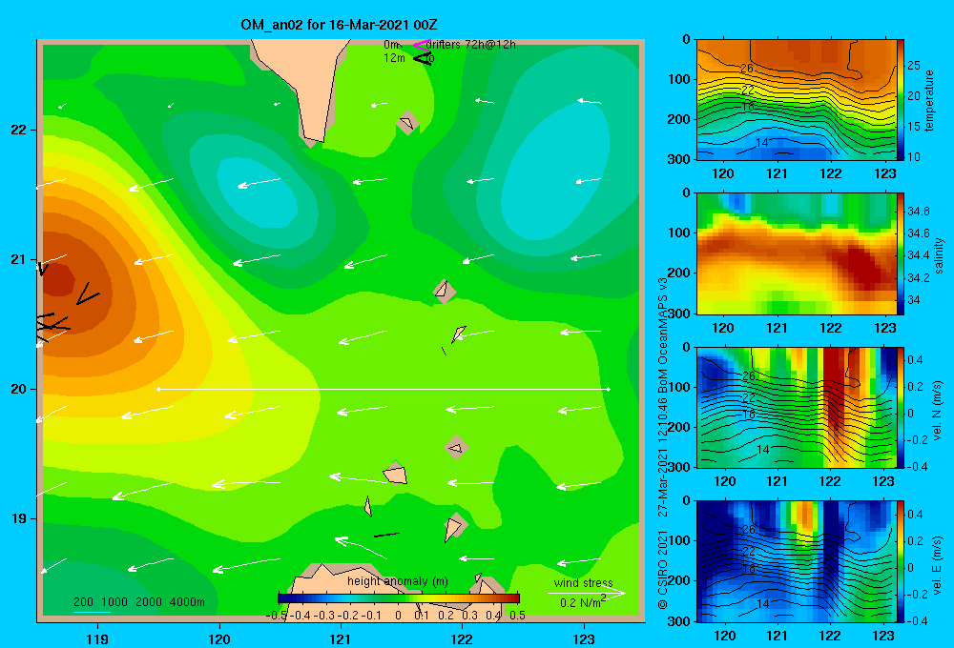
Task: Click latitude label 19 on main map
Action: [x=18, y=518]
